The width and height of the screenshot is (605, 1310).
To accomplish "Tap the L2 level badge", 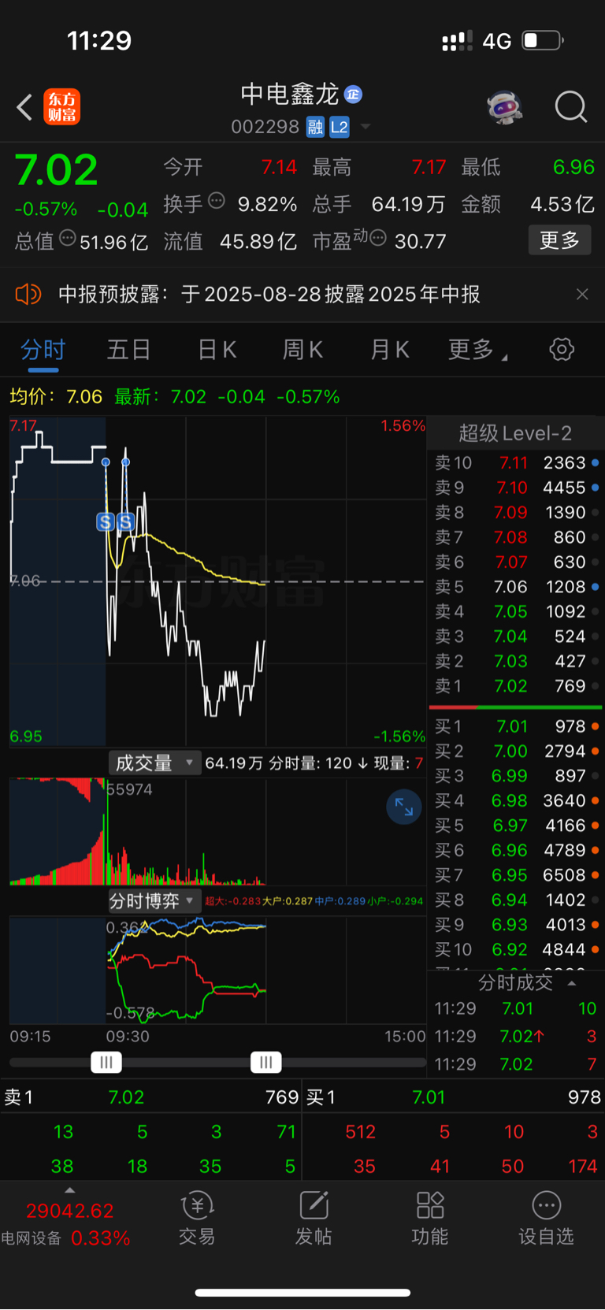I will click(x=340, y=127).
